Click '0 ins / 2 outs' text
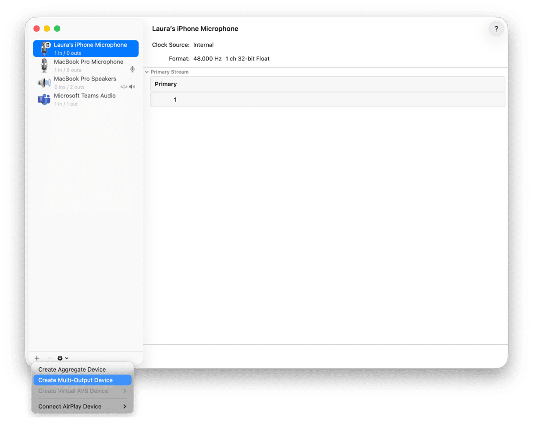The width and height of the screenshot is (533, 426). [x=69, y=87]
